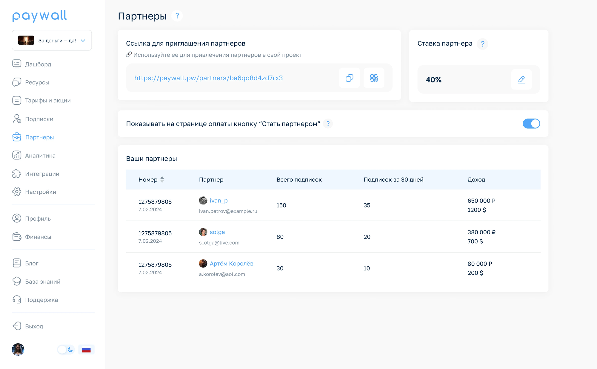The height and width of the screenshot is (369, 597).
Task: Open help next to Партнеры title
Action: point(177,16)
